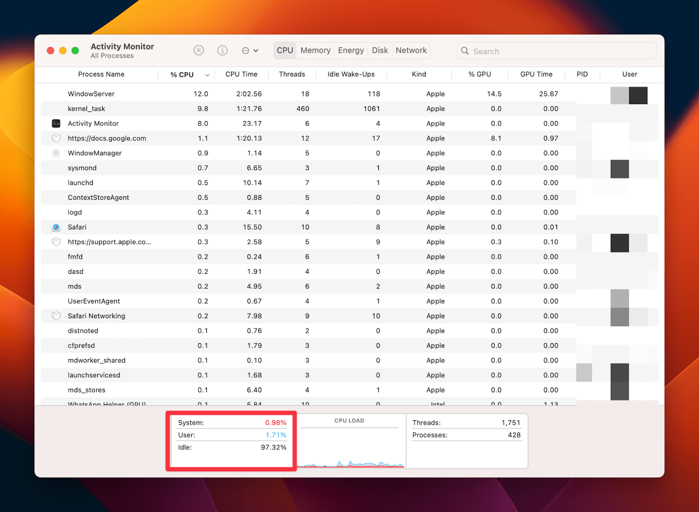Switch to the Disk tab

point(380,50)
